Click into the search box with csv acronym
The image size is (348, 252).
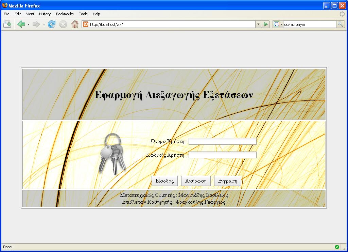point(310,25)
